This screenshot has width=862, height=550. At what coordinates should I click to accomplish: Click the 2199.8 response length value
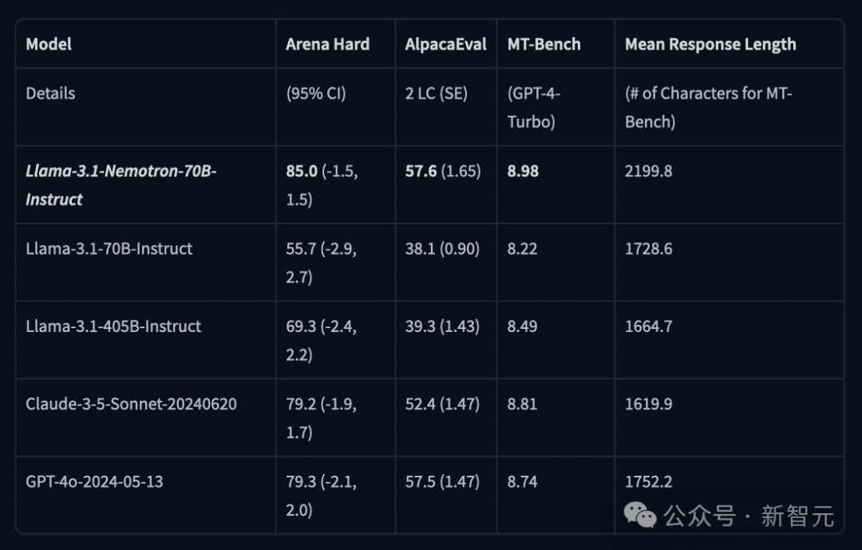tap(648, 171)
